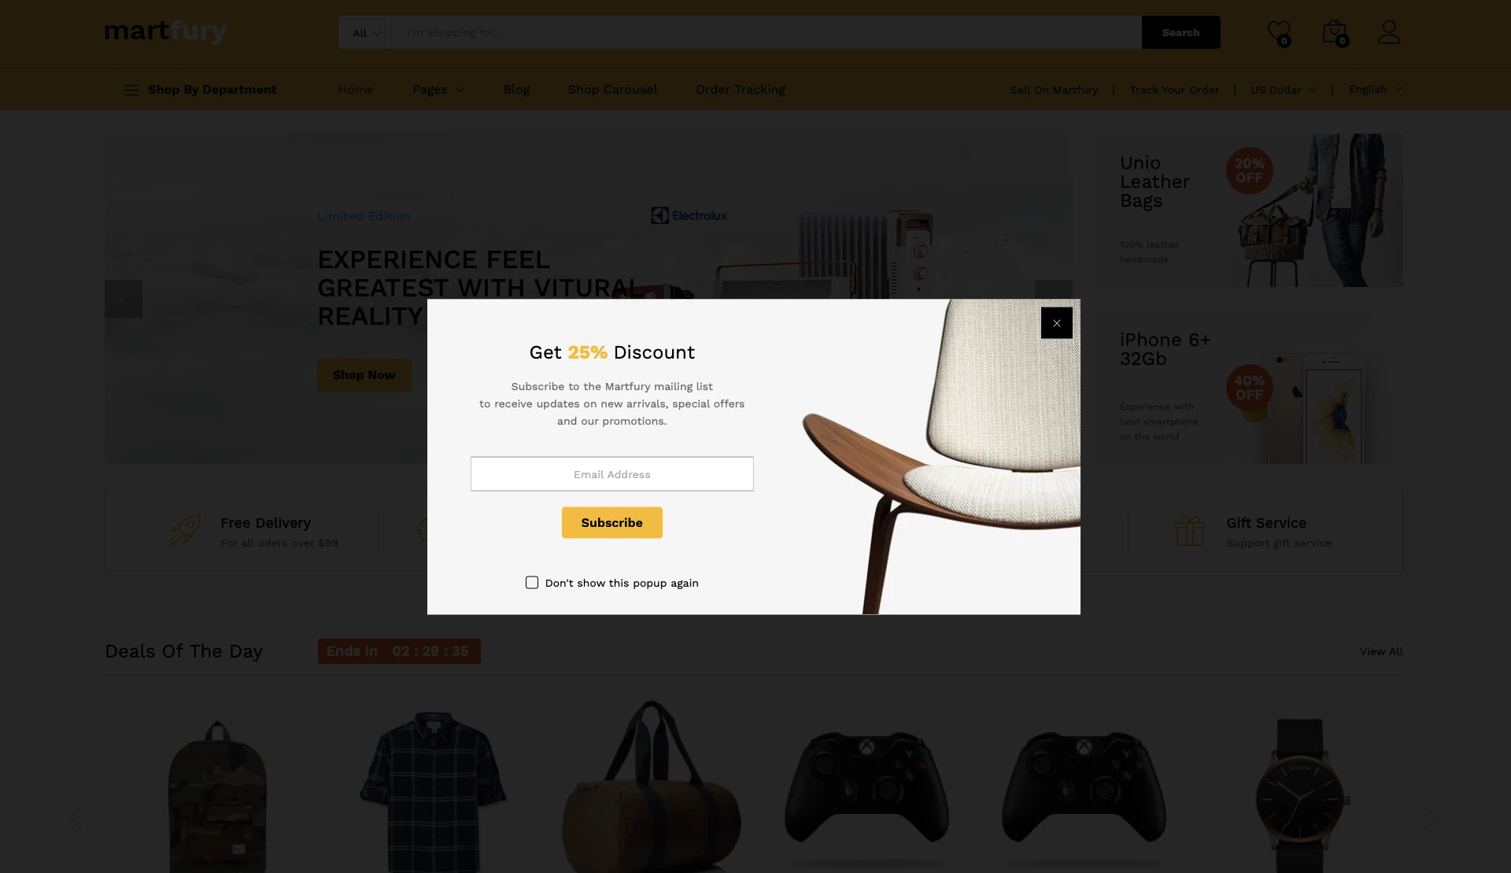
Task: Follow the View All deals link
Action: [x=1380, y=651]
